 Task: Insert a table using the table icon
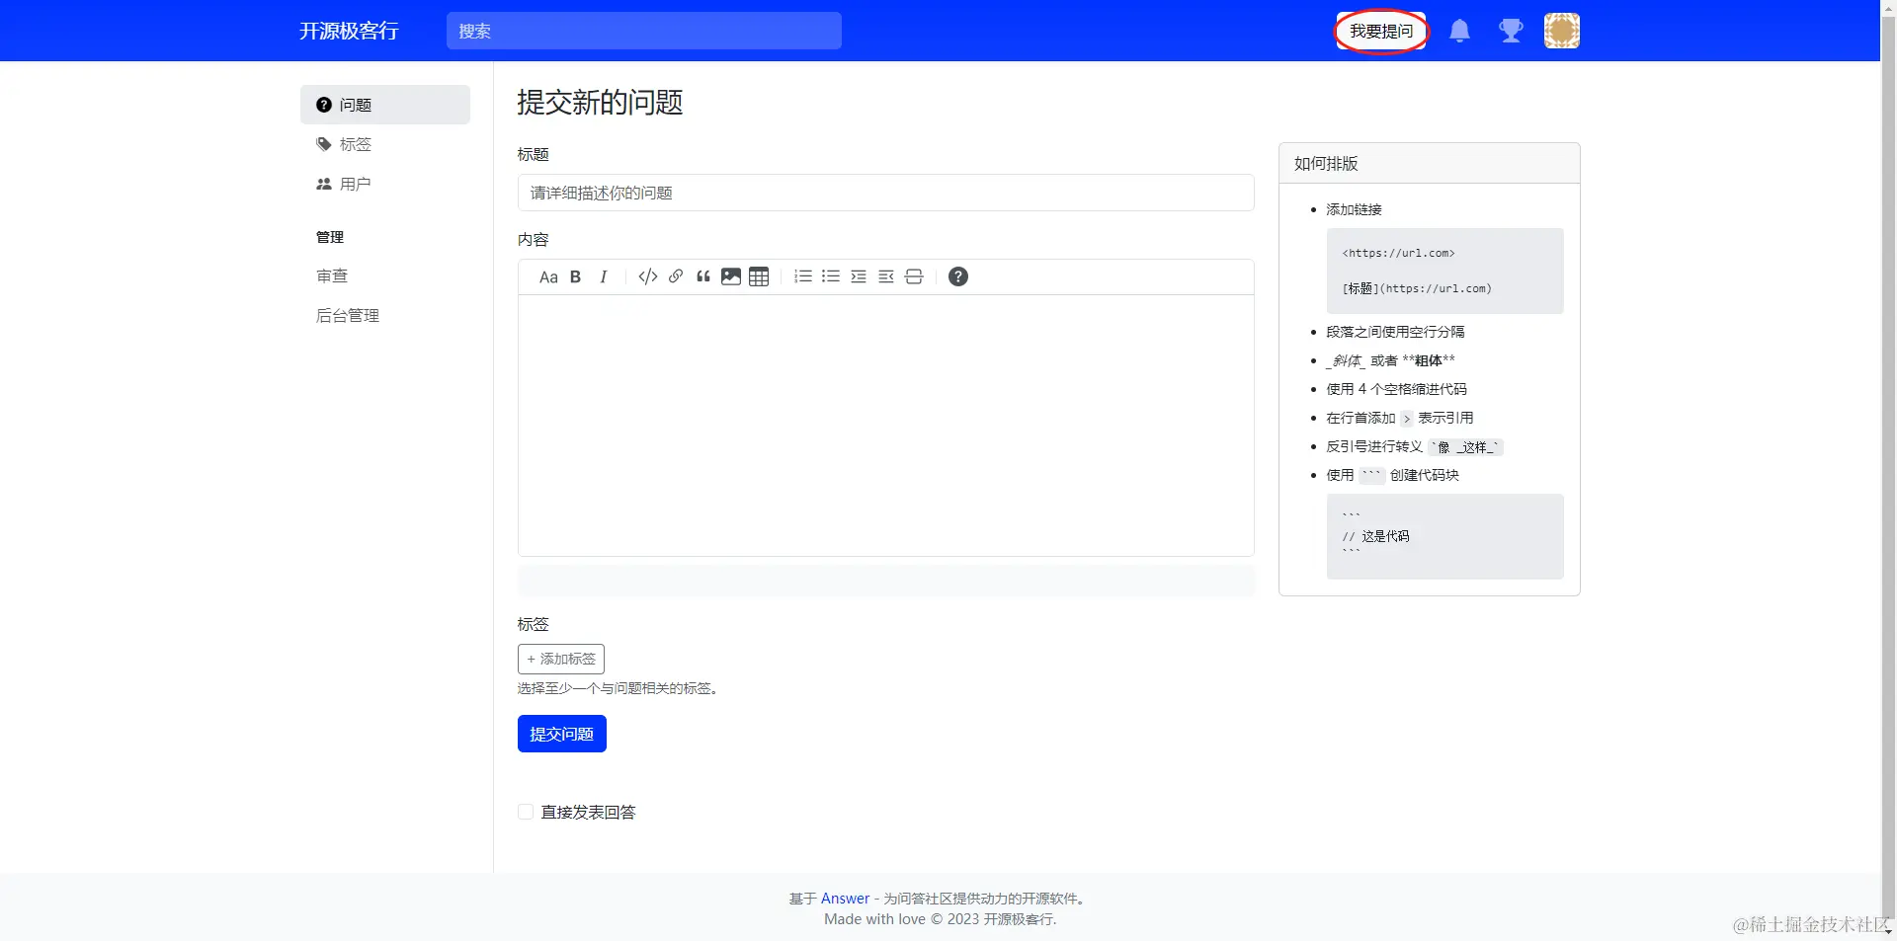[x=759, y=276]
